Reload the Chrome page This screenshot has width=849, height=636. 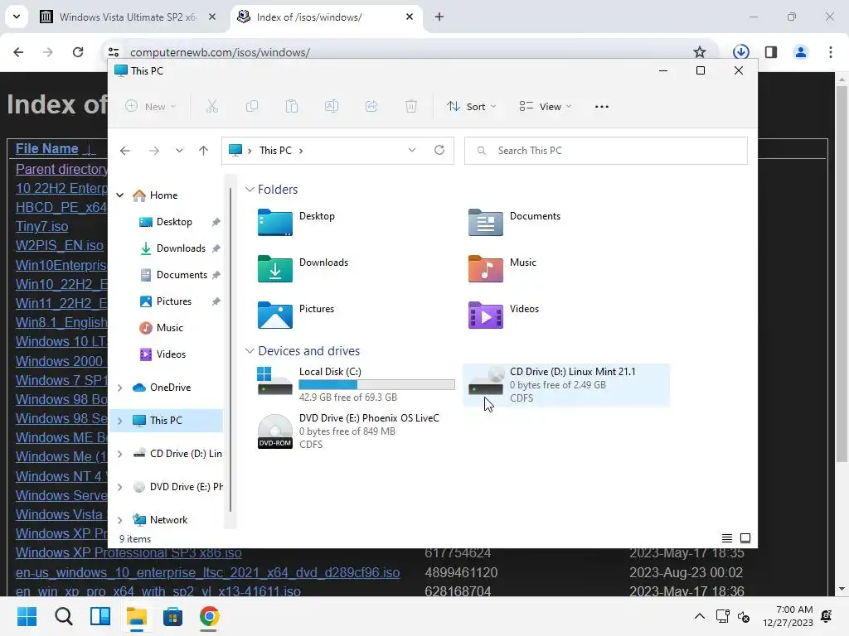(78, 52)
